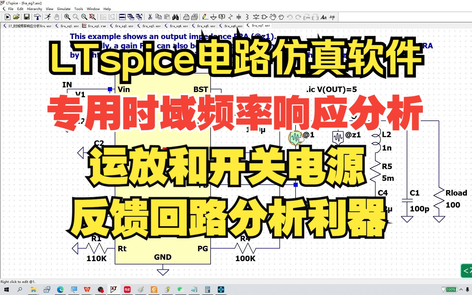Open the Simulate menu
This screenshot has height=295, width=472.
(x=64, y=9)
